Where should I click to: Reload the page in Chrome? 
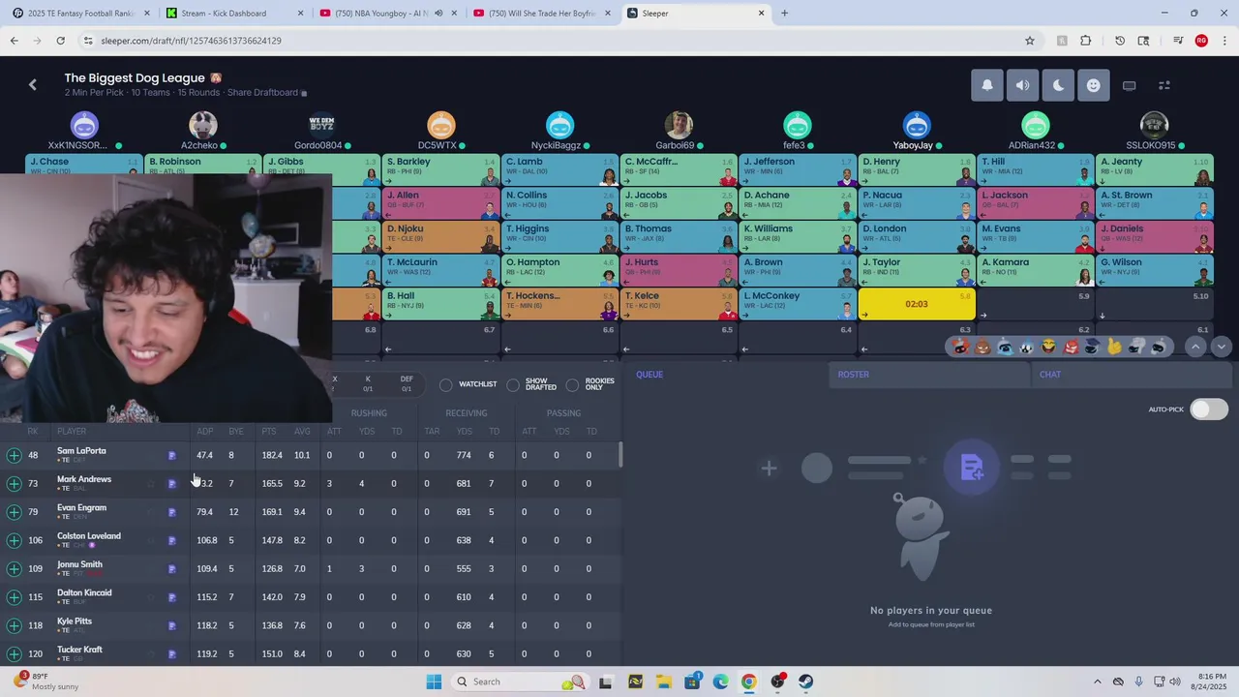point(60,41)
